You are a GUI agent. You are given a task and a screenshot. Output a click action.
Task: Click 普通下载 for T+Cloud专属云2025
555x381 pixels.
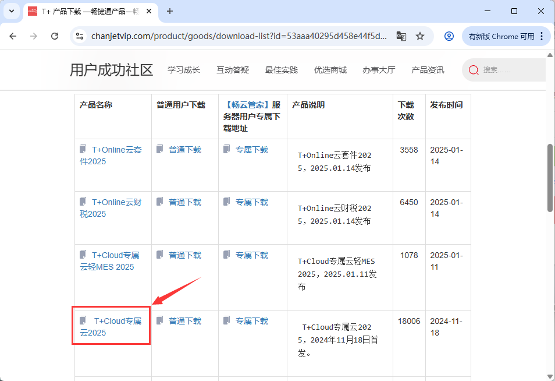pyautogui.click(x=185, y=321)
